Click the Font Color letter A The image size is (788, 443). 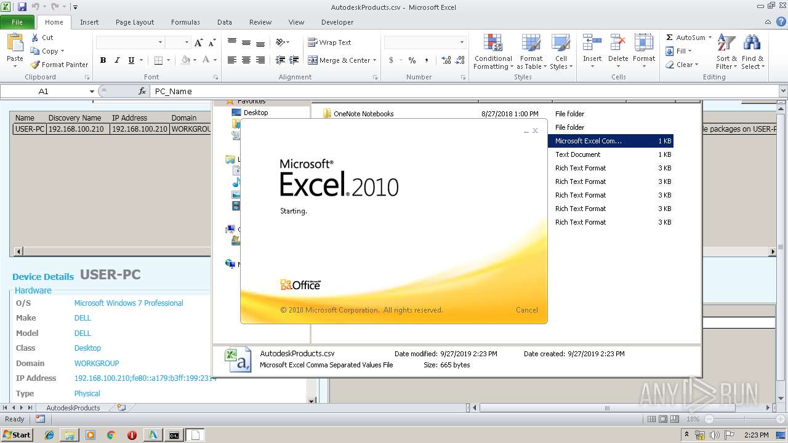(206, 60)
